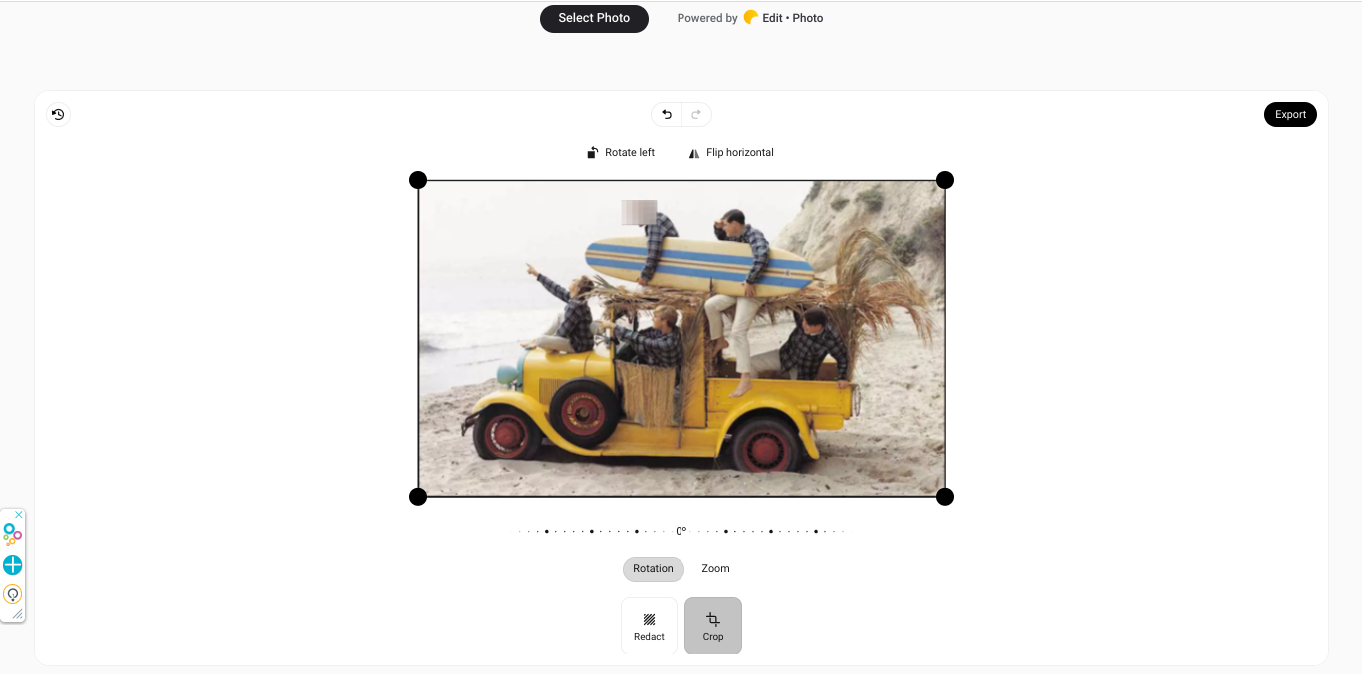Switch to the Zoom tab
Screen dimensions: 1362x674
pyautogui.click(x=715, y=569)
